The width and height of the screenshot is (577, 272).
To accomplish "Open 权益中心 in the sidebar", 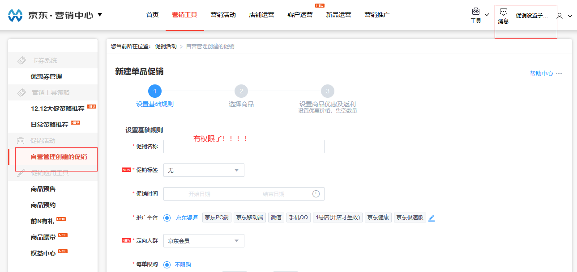I will point(43,253).
